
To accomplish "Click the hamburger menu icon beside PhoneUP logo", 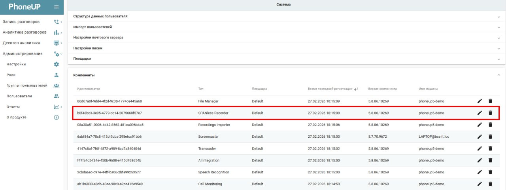I will (56, 7).
